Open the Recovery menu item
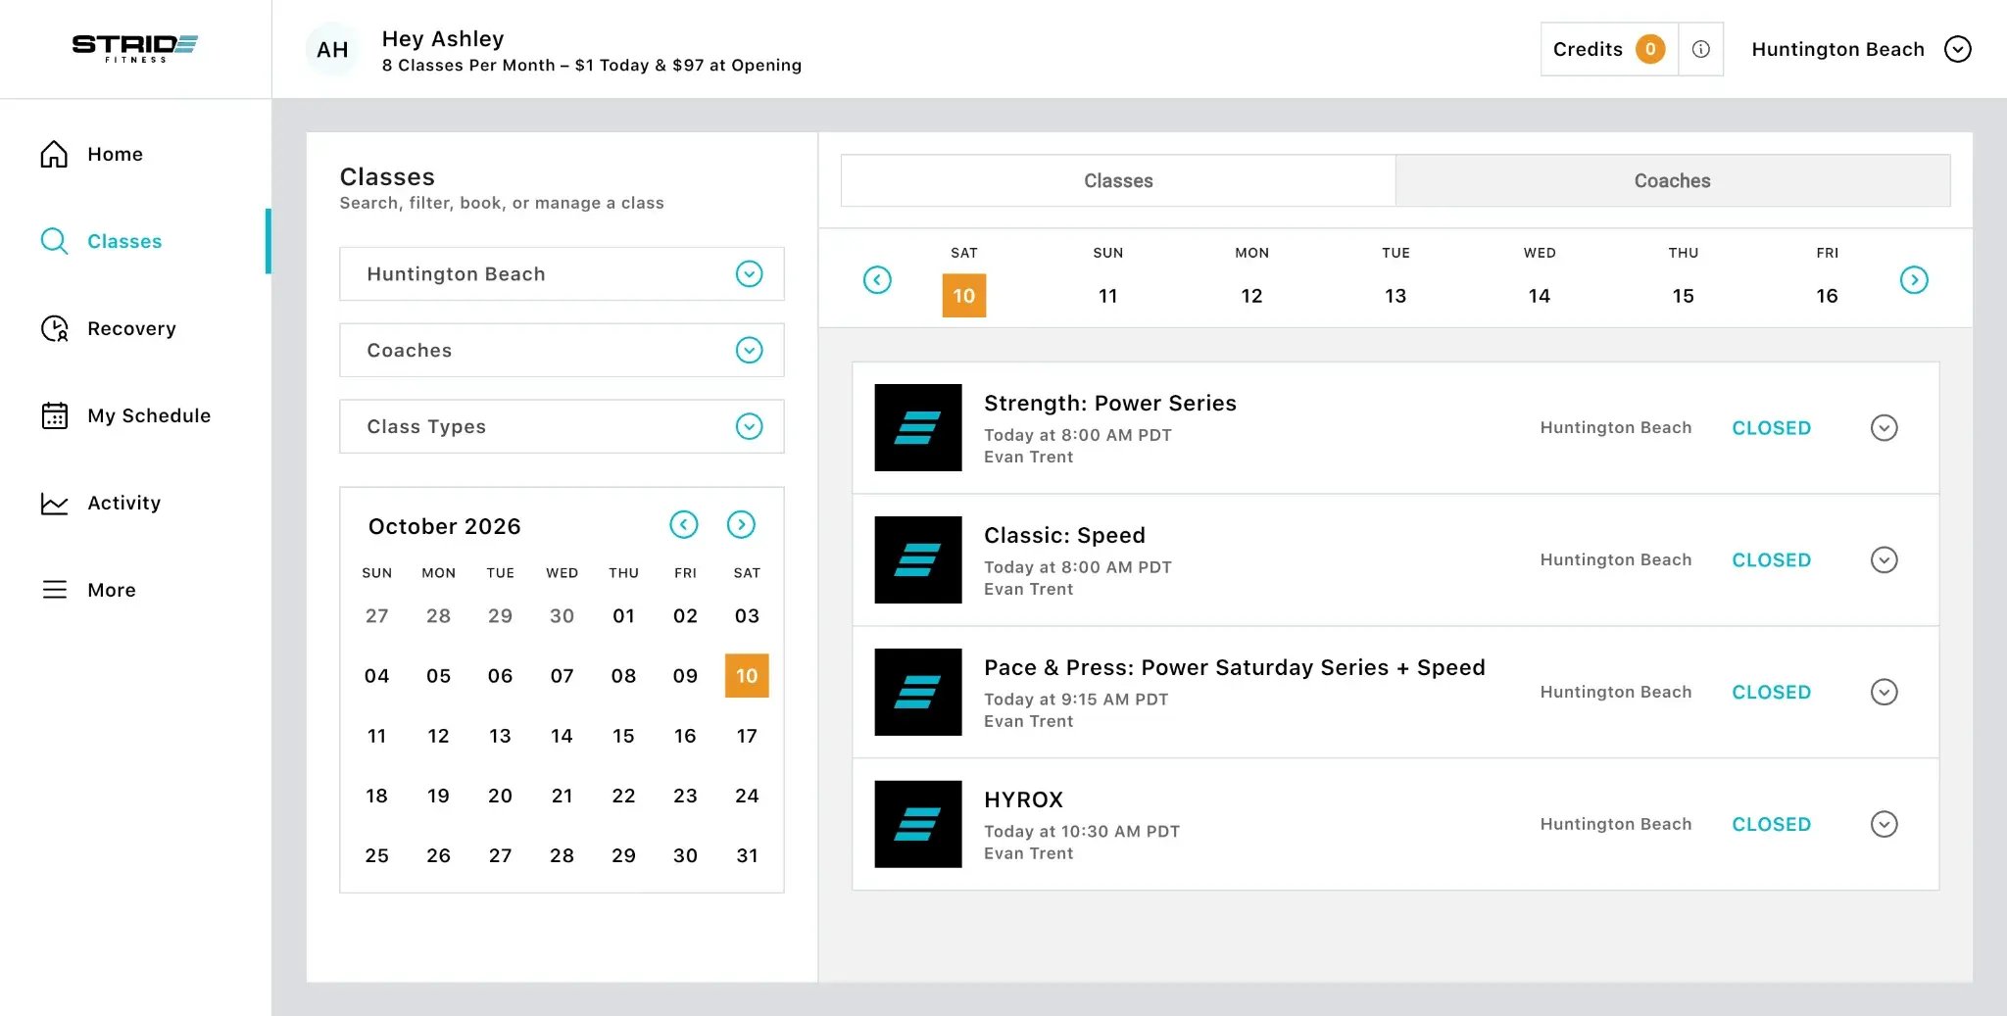The width and height of the screenshot is (2007, 1016). (131, 328)
